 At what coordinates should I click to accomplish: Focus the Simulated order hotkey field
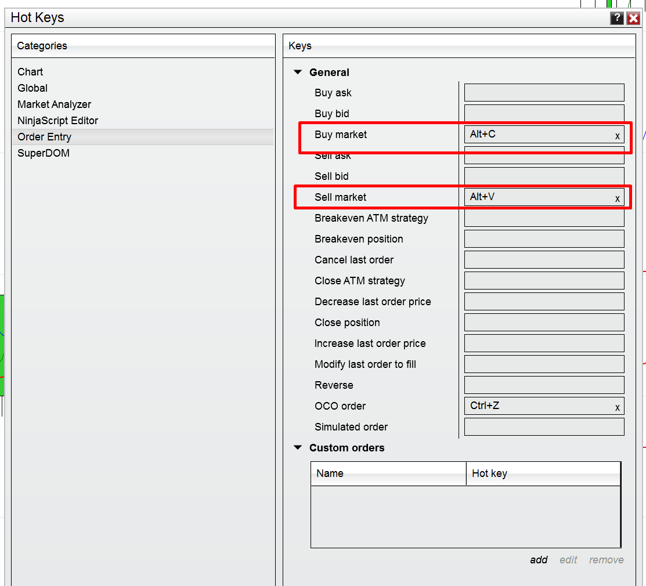[544, 426]
